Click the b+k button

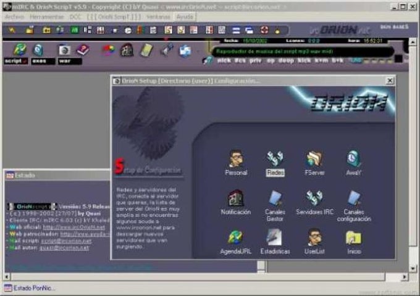click(337, 60)
